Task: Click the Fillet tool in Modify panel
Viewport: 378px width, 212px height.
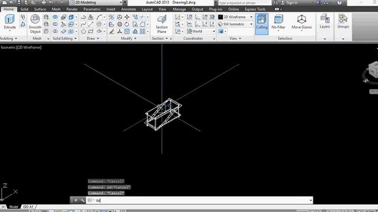Action: (x=142, y=24)
